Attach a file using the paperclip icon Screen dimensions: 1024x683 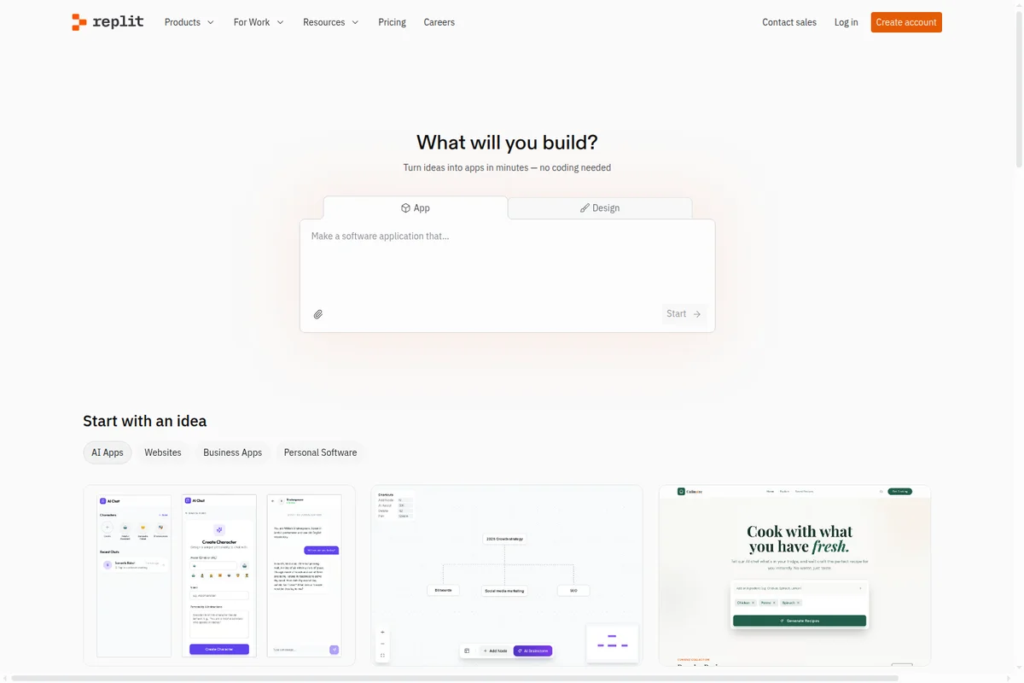coord(317,314)
